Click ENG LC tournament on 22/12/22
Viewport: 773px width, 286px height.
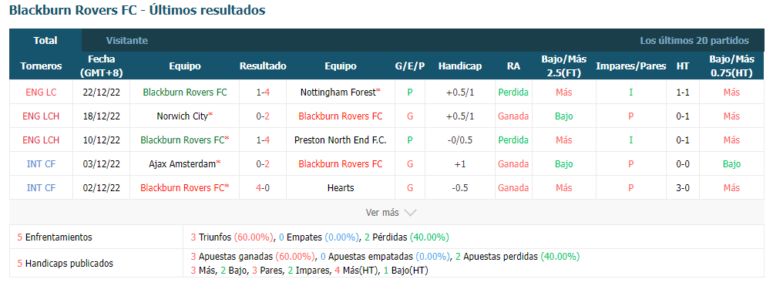[x=41, y=93]
